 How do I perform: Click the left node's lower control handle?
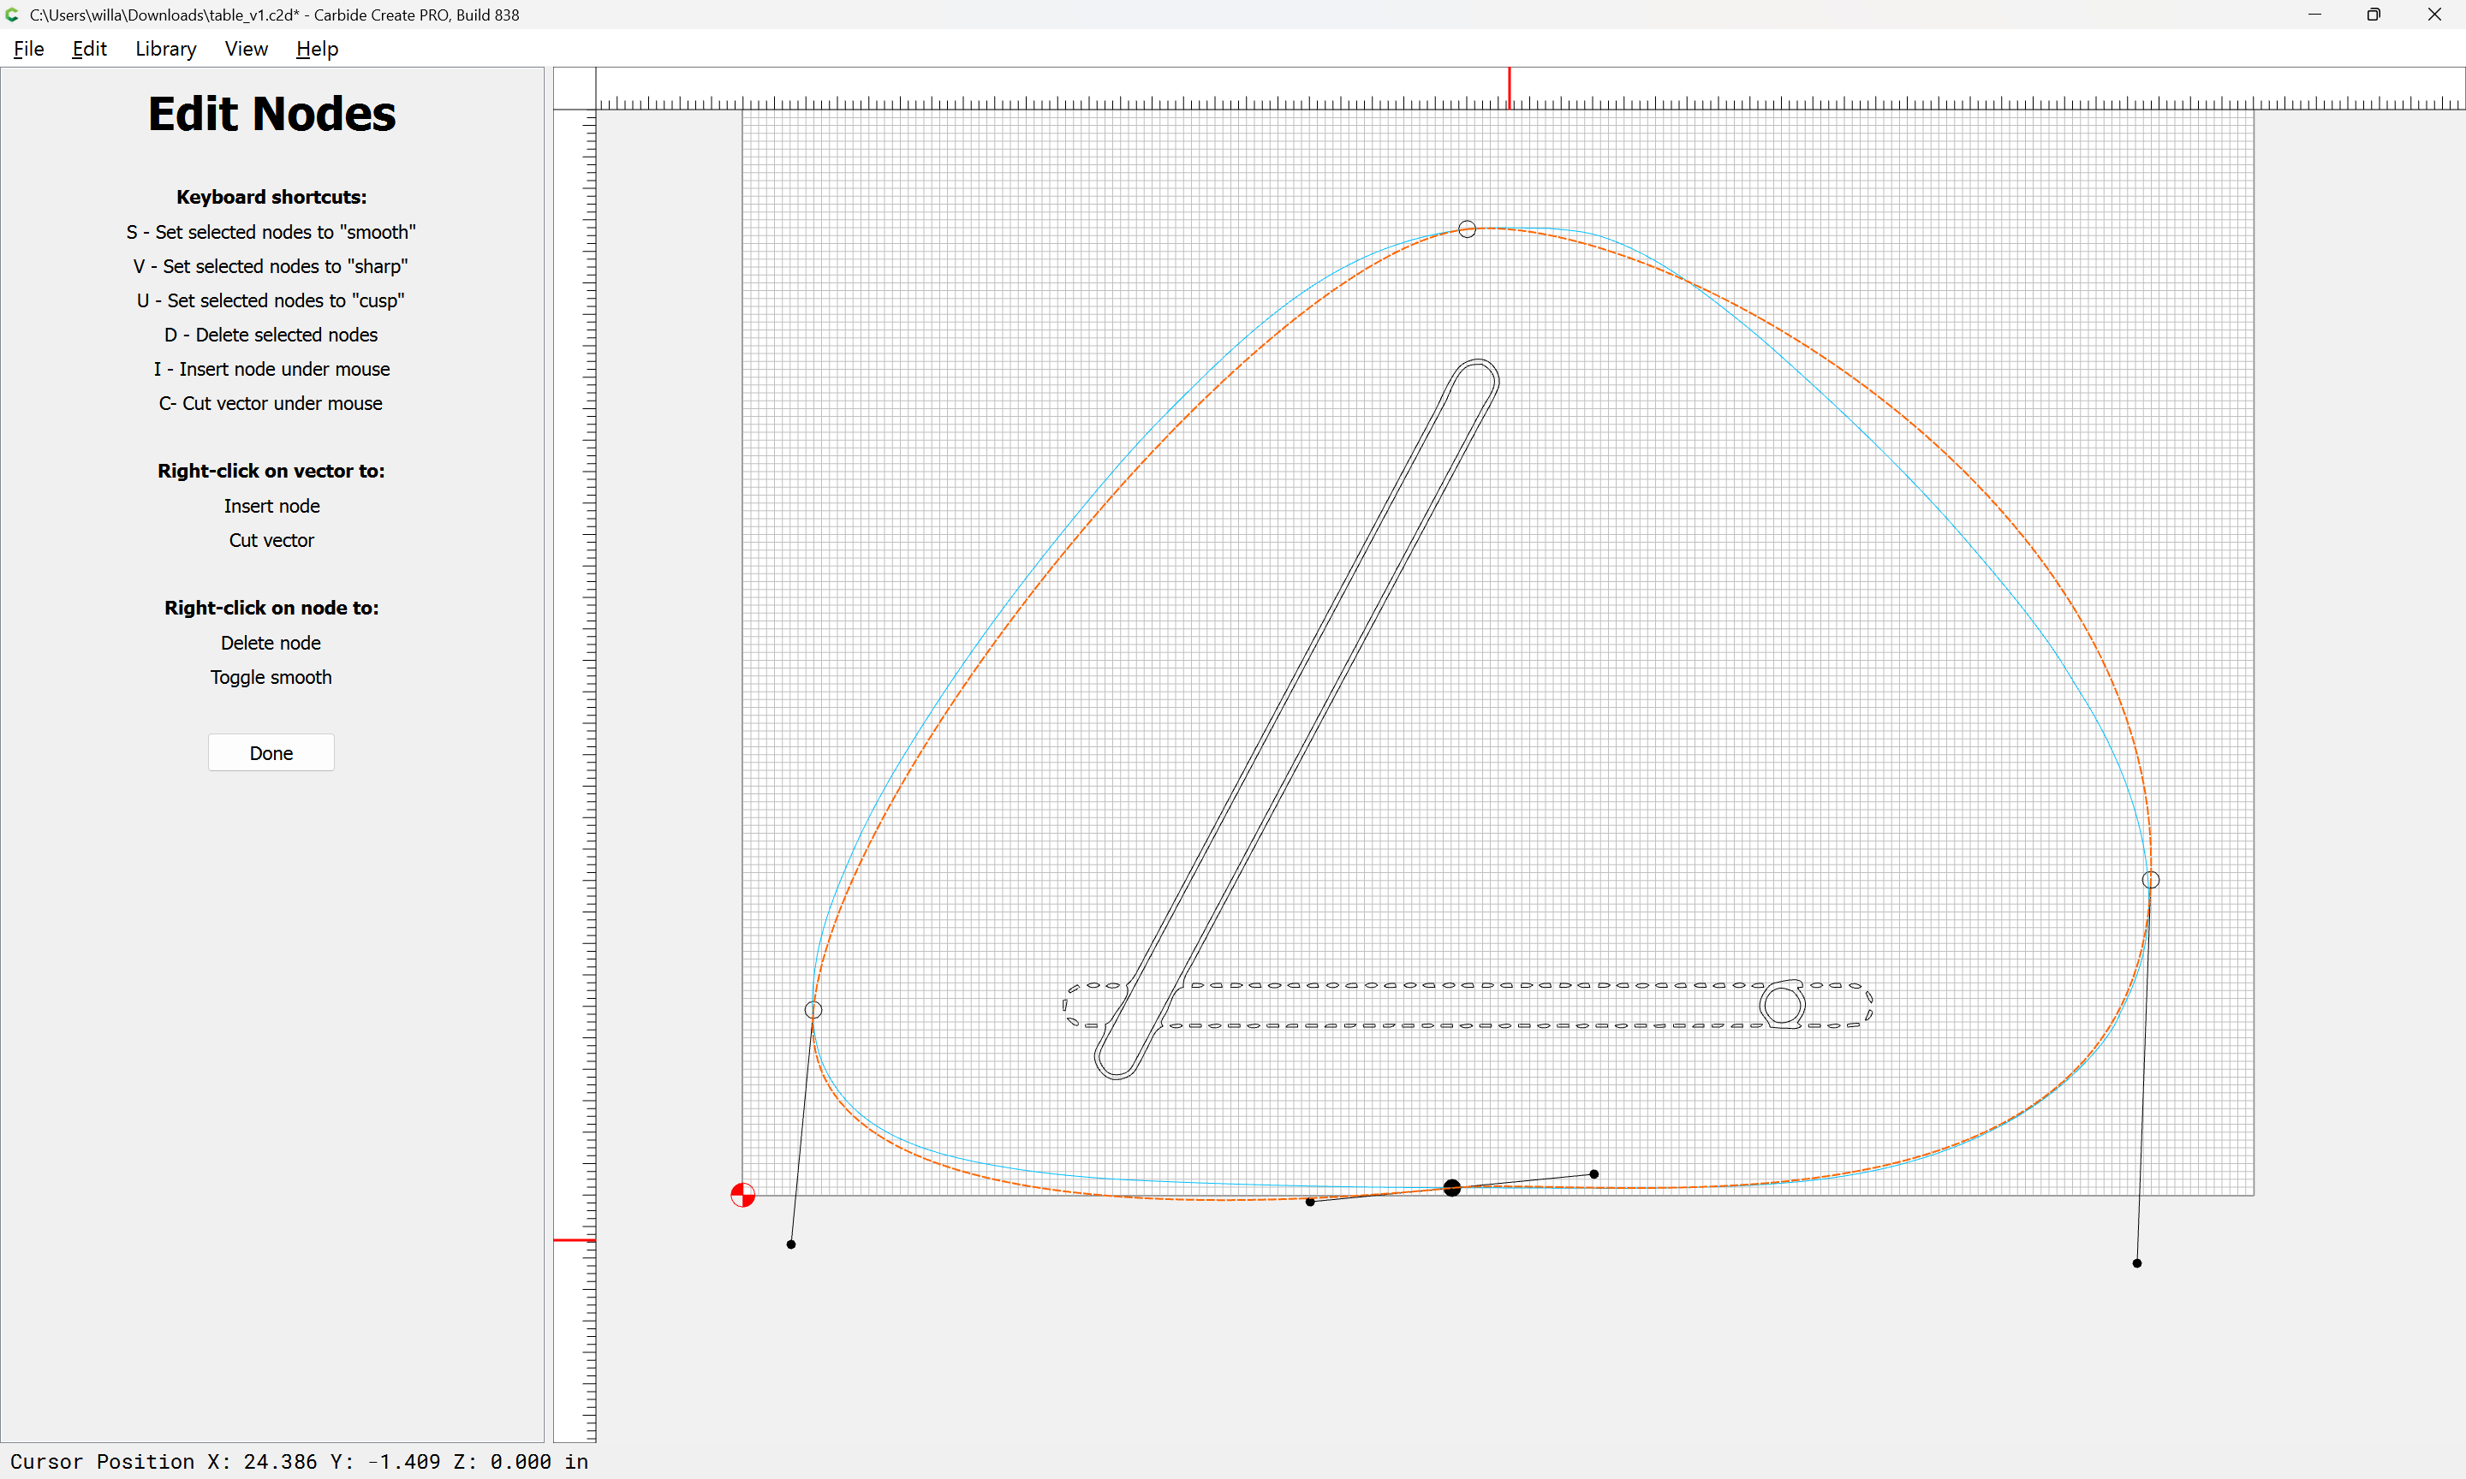click(791, 1244)
